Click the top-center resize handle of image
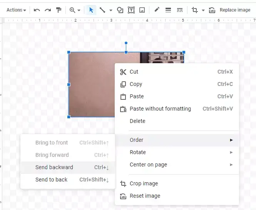256x210 pixels. point(126,52)
